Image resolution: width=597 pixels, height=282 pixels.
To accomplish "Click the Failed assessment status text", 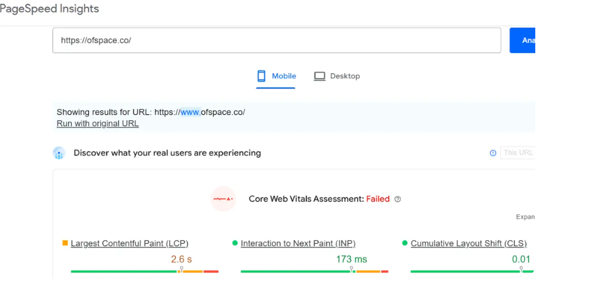I will tap(378, 199).
